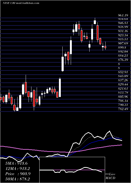
Task: Select the 892.04 price axis label
Action: pyautogui.click(x=123, y=52)
